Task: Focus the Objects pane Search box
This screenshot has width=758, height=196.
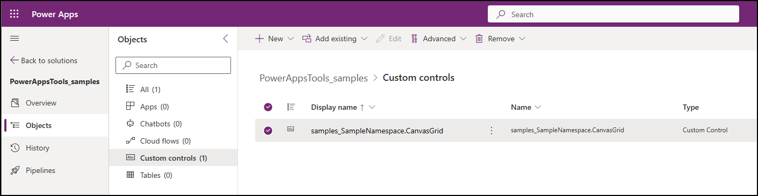Action: 173,65
